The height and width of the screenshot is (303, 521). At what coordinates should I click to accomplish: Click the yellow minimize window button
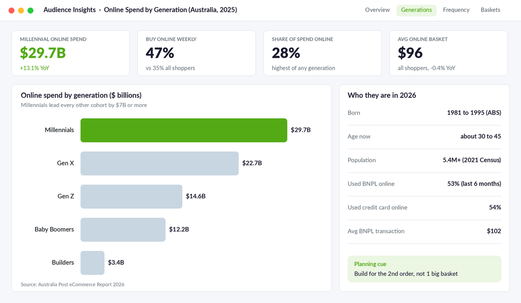pyautogui.click(x=21, y=10)
